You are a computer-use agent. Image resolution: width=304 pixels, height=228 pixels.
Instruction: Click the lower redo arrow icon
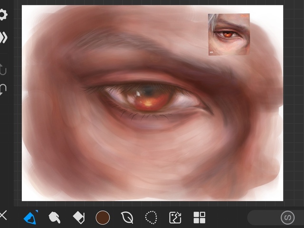click(3, 90)
